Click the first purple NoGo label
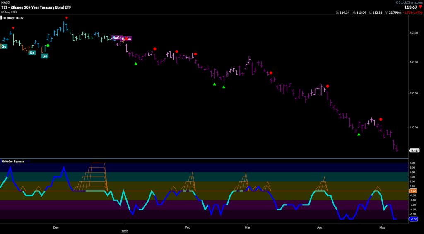 tap(116, 38)
